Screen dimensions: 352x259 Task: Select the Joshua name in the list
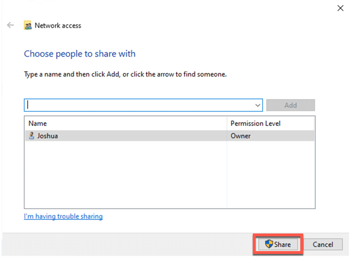pos(48,136)
